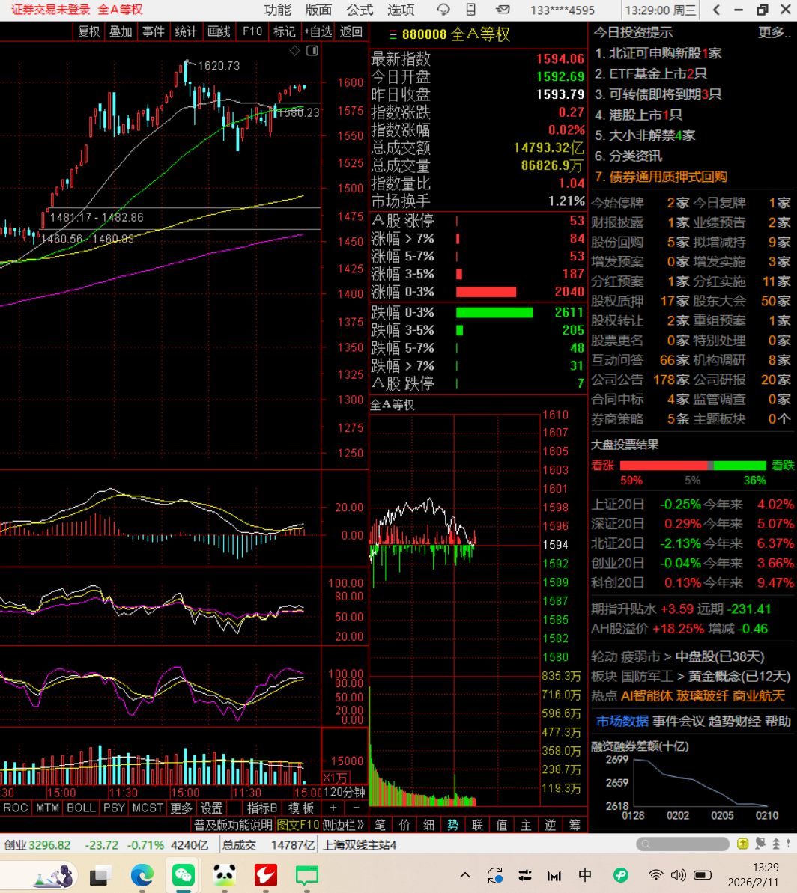Open the 公式 menu
Viewport: 797px width, 893px height.
[x=360, y=10]
